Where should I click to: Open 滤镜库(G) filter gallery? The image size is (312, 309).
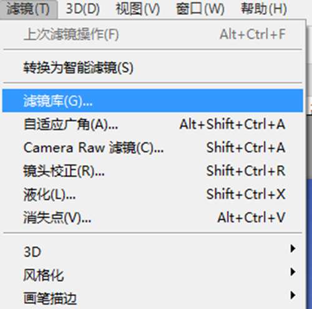(x=153, y=101)
